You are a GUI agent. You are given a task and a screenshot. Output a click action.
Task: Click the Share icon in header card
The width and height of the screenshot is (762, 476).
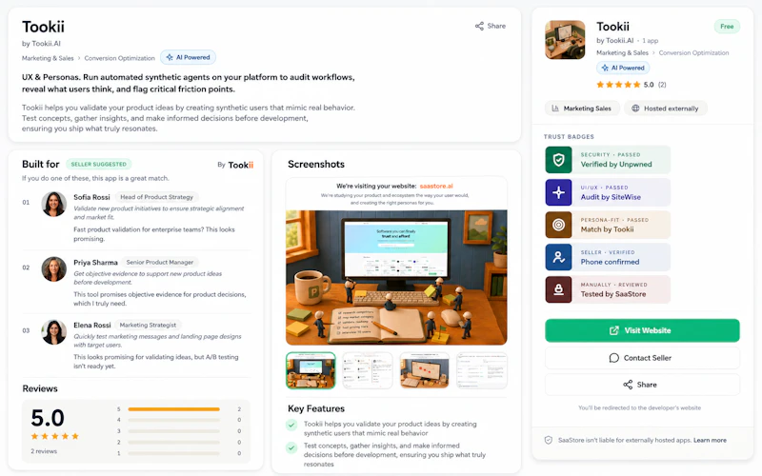479,27
